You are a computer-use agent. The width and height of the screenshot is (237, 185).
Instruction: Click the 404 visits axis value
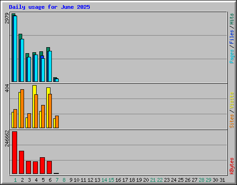(7, 88)
